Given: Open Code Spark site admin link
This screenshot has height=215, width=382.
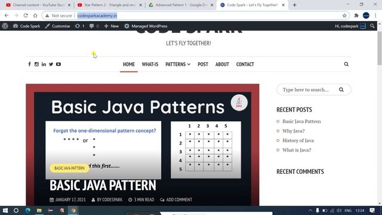Looking at the screenshot, I should pyautogui.click(x=26, y=26).
